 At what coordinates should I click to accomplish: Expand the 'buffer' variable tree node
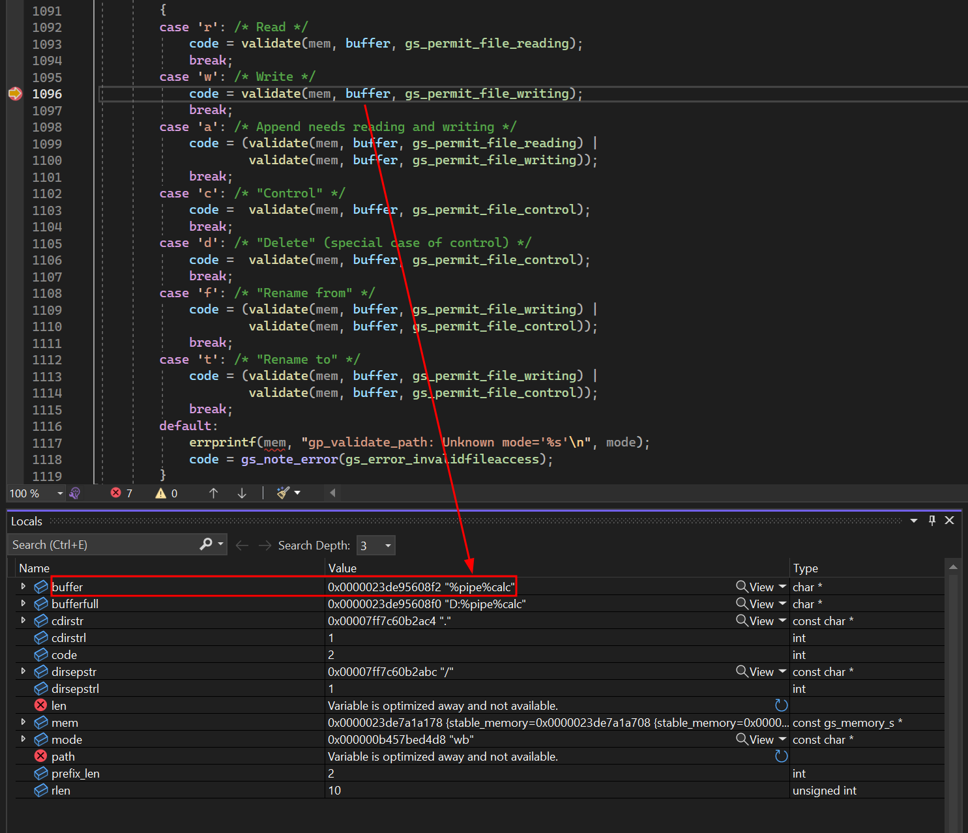coord(23,587)
